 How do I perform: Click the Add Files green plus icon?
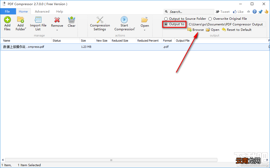(7, 20)
